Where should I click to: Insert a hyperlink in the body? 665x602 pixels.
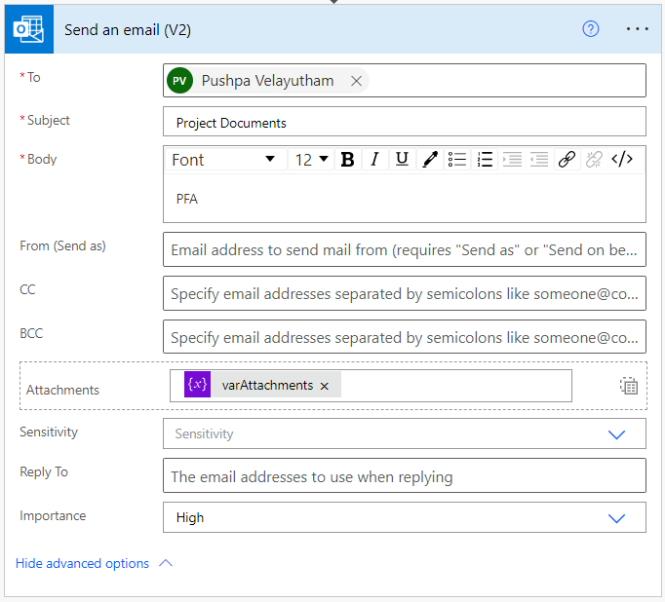[x=567, y=160]
